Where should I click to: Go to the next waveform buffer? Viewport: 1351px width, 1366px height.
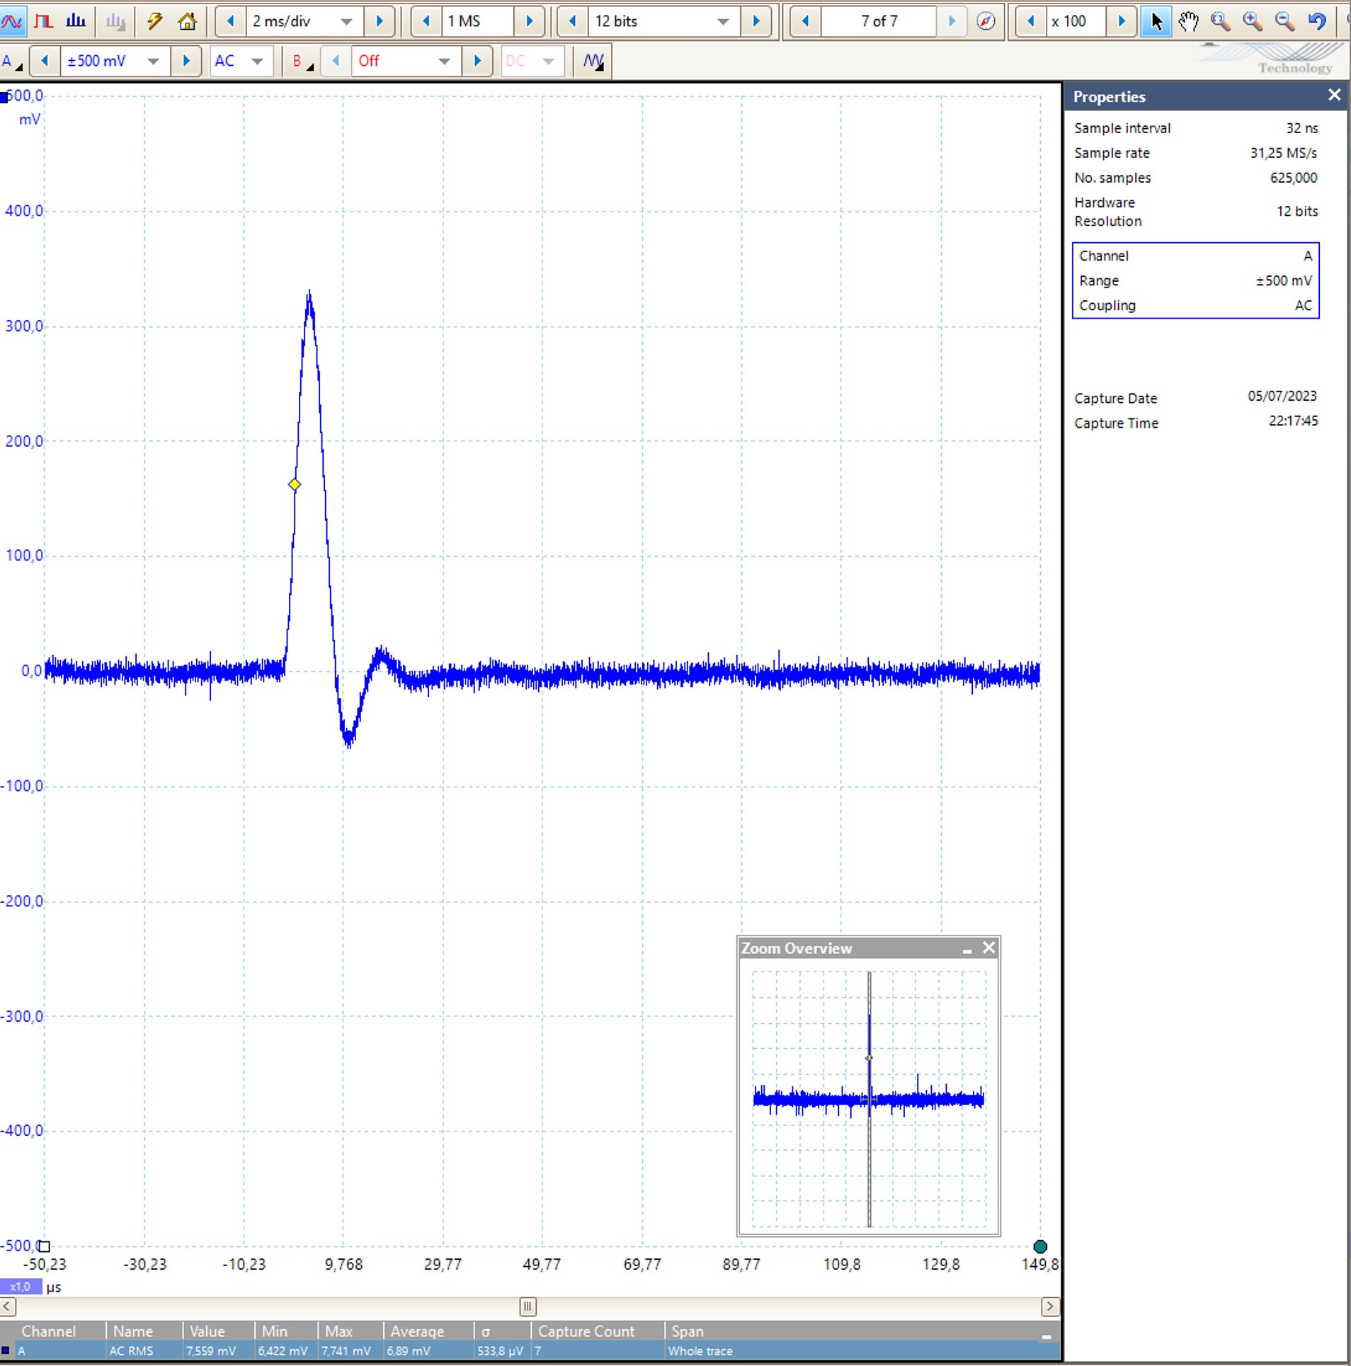(952, 21)
